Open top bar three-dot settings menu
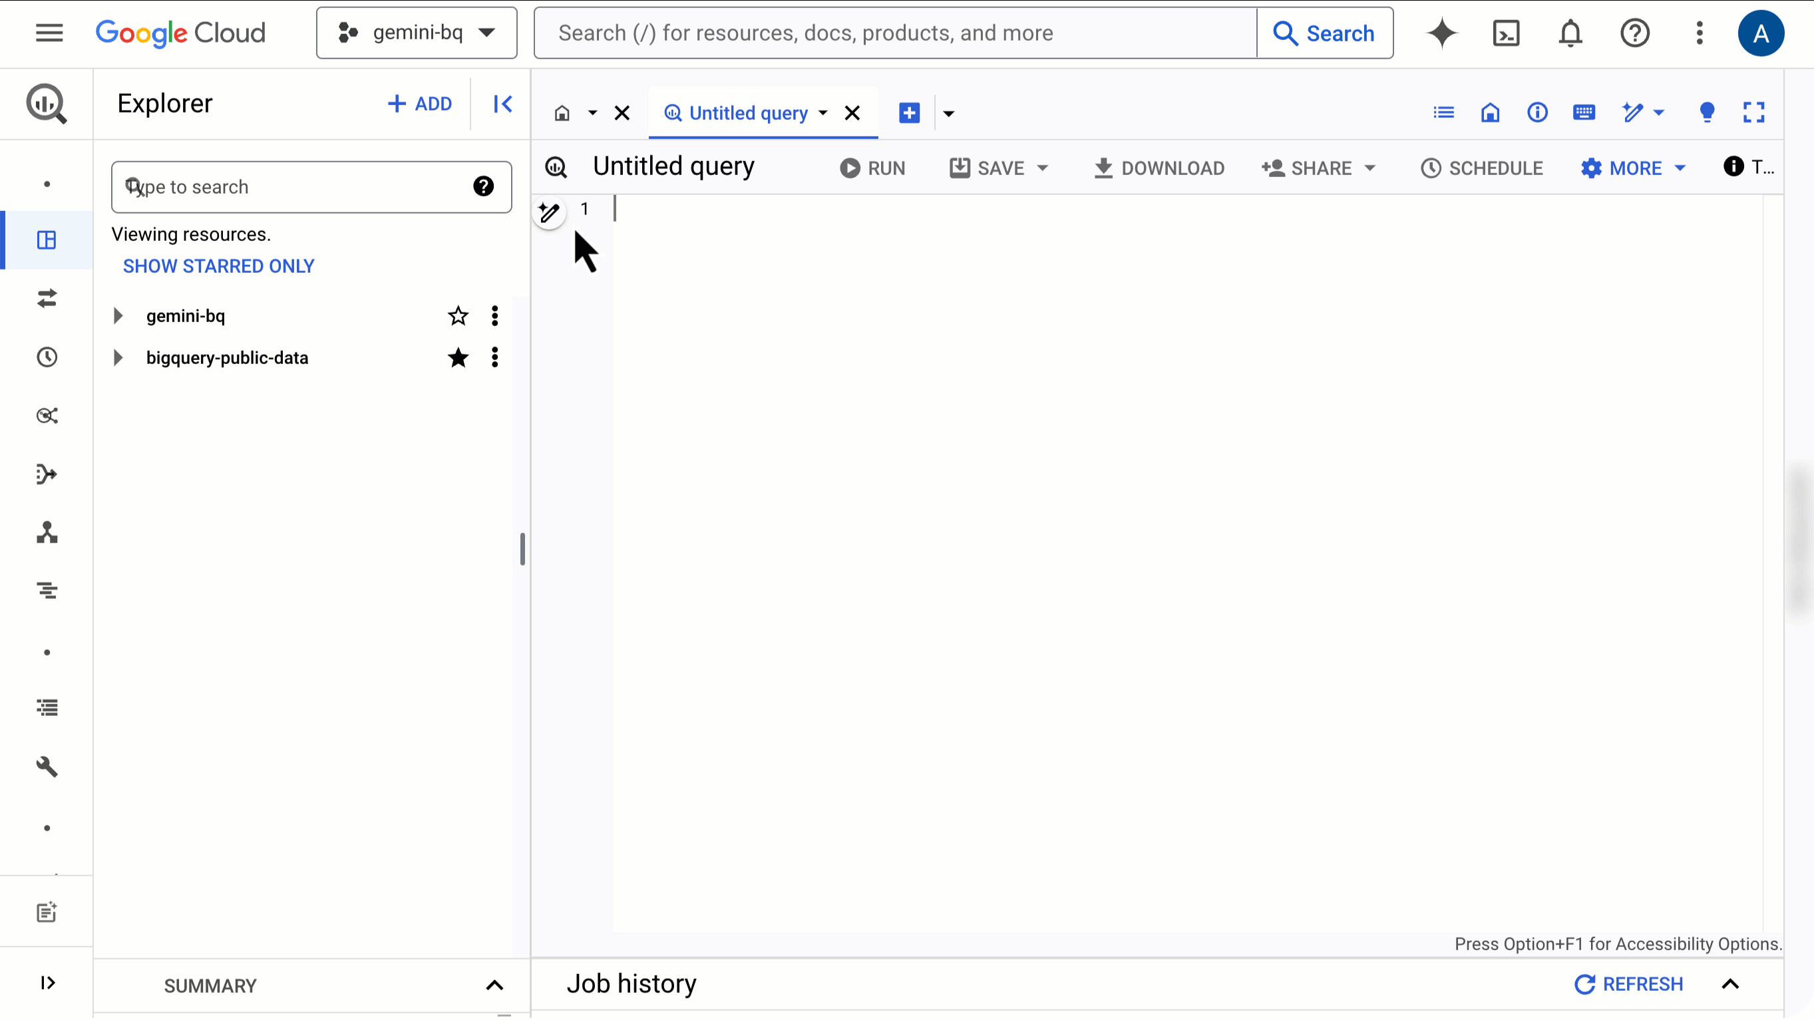1814x1020 pixels. pyautogui.click(x=1700, y=33)
